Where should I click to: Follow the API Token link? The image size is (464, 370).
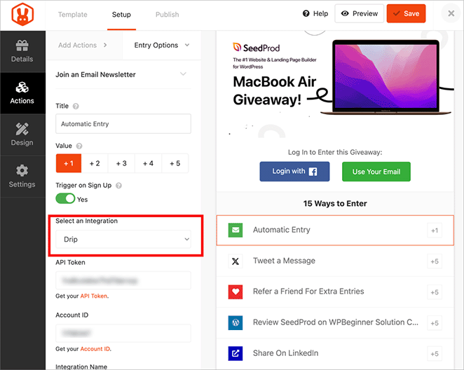94,296
